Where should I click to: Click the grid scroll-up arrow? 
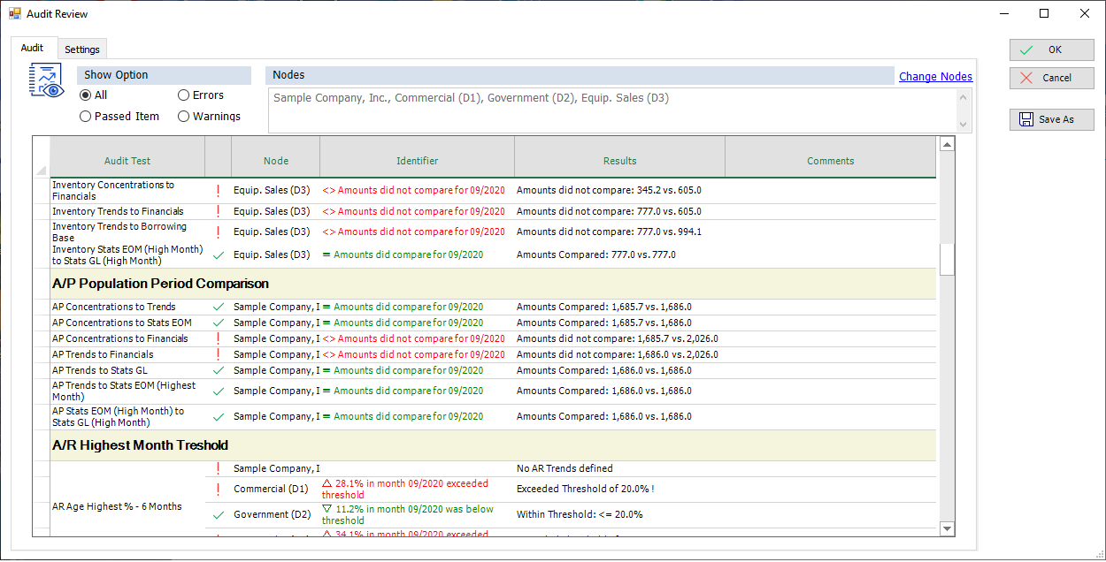click(x=947, y=145)
